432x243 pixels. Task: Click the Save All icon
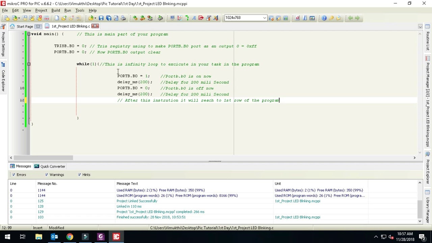pos(109,18)
